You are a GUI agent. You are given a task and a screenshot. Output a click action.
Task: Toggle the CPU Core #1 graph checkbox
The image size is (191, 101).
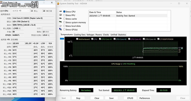[100, 39]
